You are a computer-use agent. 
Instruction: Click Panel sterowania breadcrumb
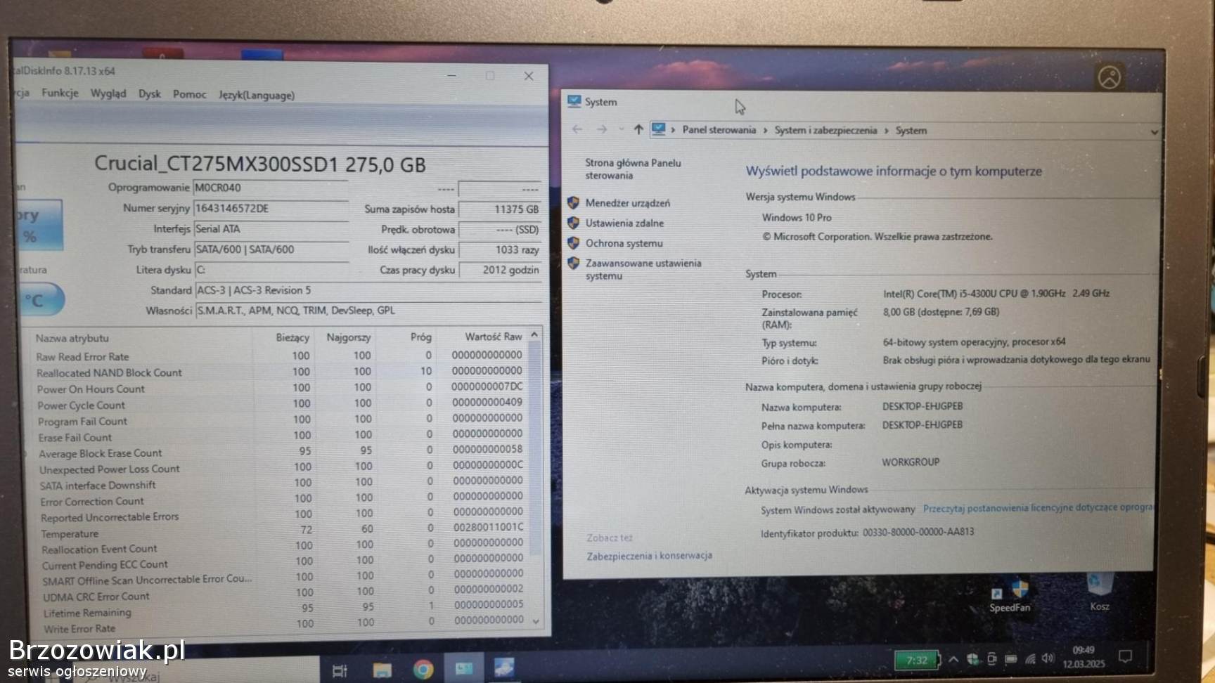point(719,130)
